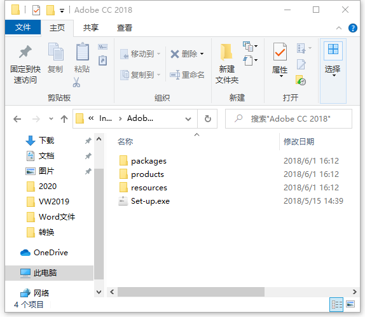Click the Cut scissors icon

pyautogui.click(x=76, y=82)
